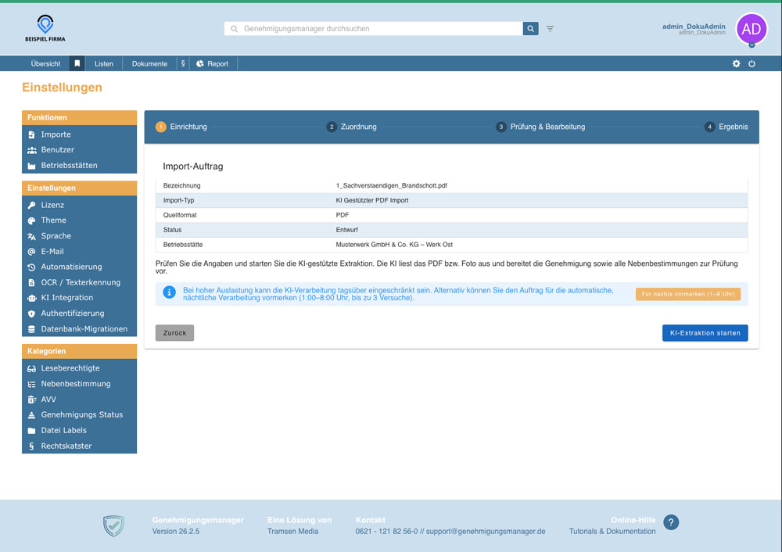Click Für nachts vormerken button

click(687, 294)
